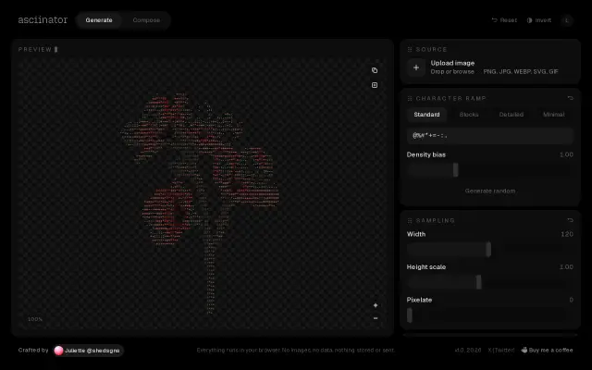Select the Minimal character ramp

[553, 115]
